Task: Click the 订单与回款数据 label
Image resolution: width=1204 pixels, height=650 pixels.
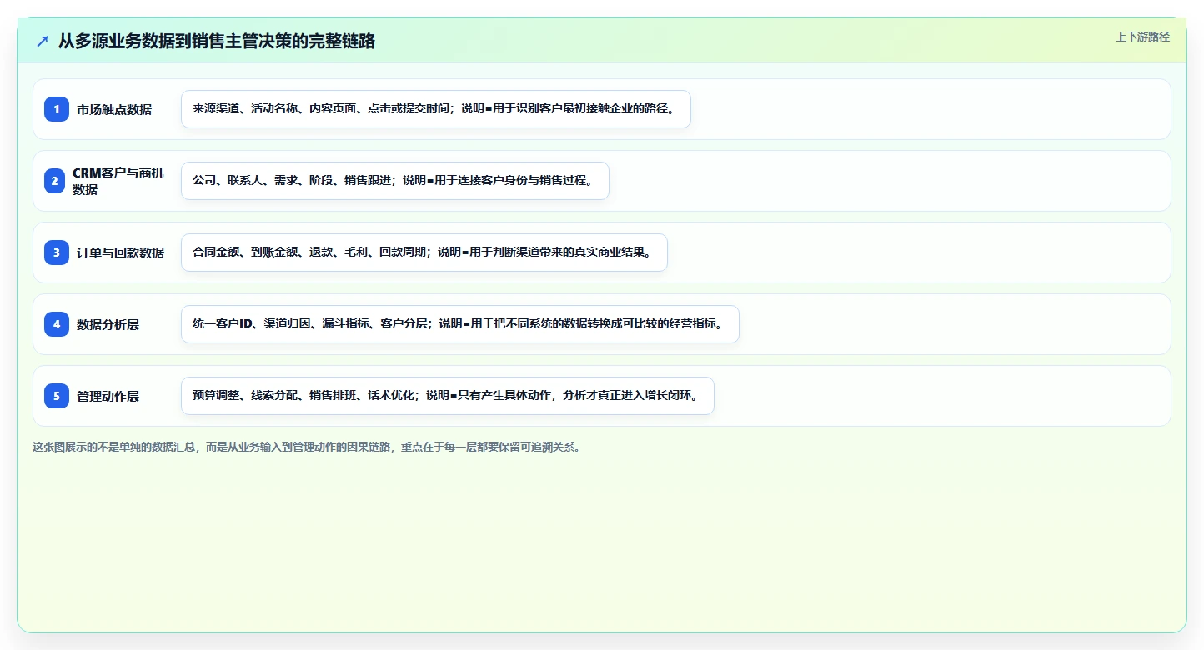Action: [x=120, y=252]
